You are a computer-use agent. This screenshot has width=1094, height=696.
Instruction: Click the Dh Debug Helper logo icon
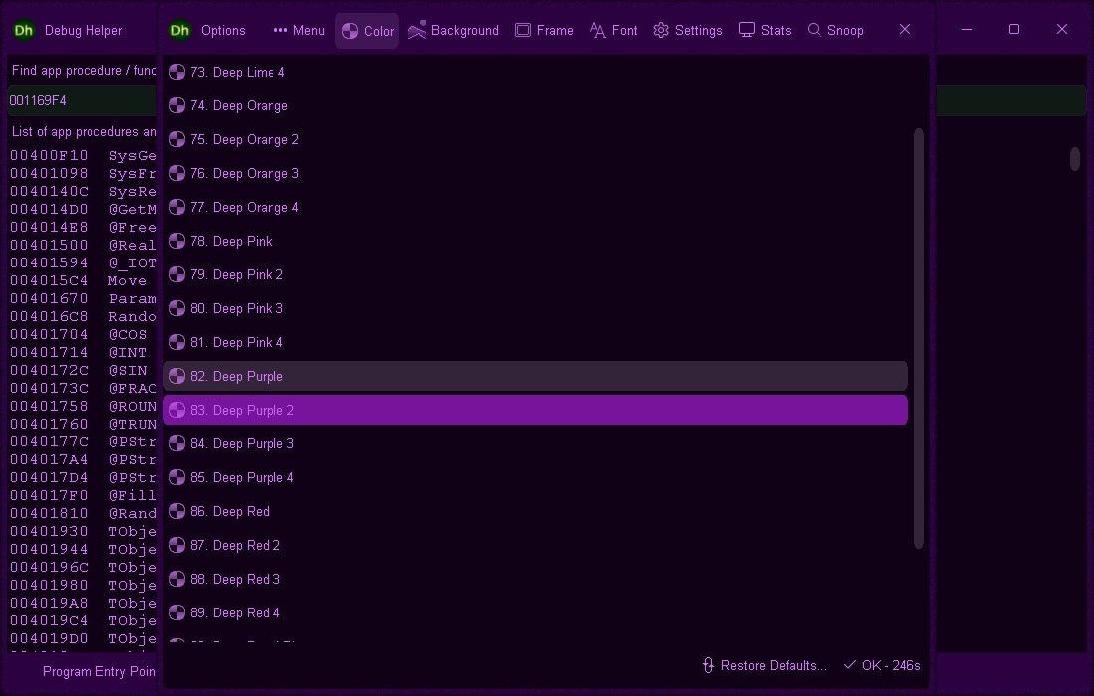23,30
